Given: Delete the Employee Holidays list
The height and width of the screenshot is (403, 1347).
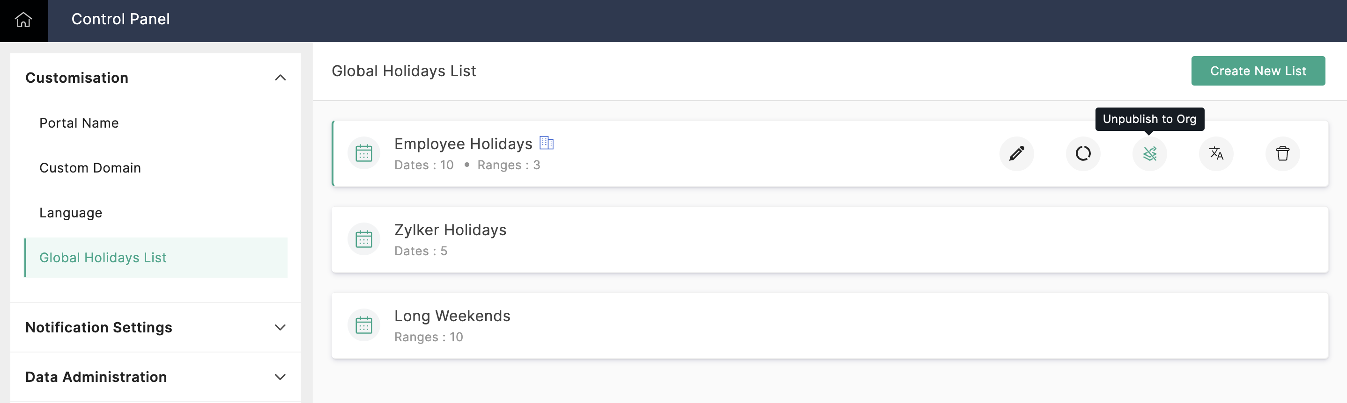Looking at the screenshot, I should click(1281, 153).
